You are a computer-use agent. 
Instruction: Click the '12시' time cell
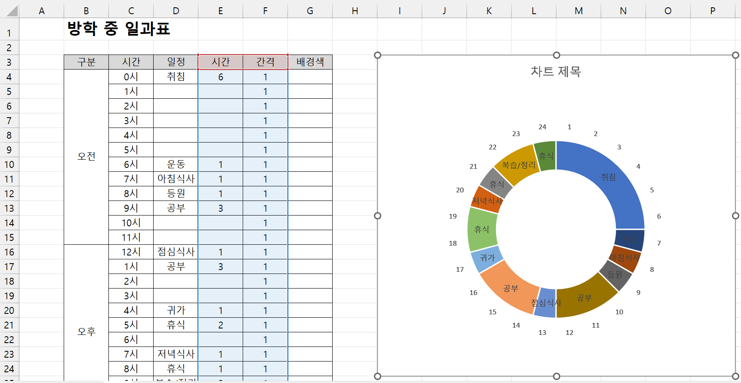(131, 252)
